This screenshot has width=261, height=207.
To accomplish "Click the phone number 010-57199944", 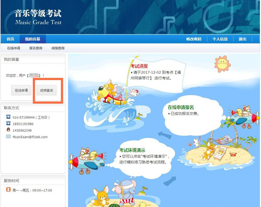I will pyautogui.click(x=23, y=118).
